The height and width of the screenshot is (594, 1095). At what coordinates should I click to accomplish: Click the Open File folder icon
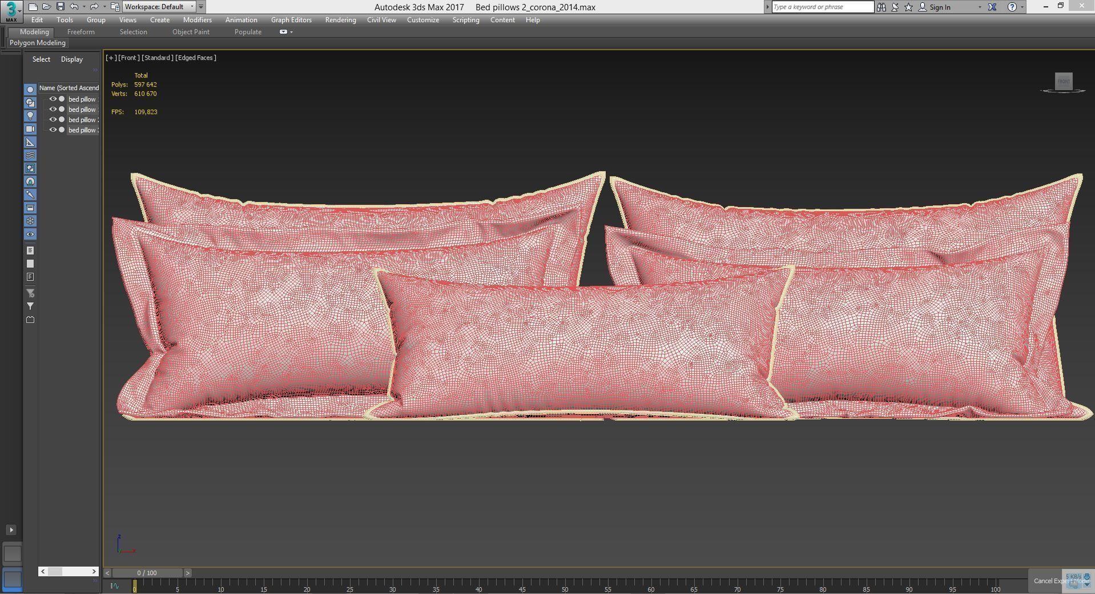pyautogui.click(x=46, y=7)
